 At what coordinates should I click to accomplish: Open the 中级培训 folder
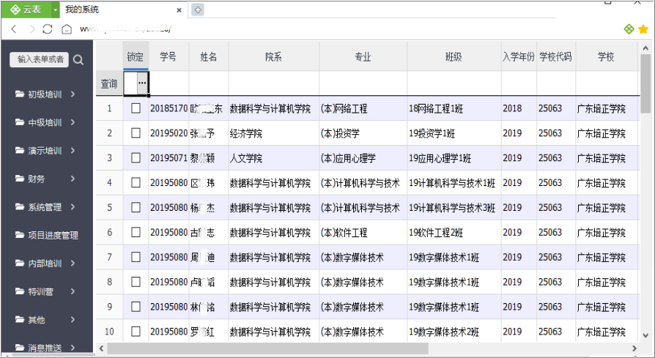(39, 122)
